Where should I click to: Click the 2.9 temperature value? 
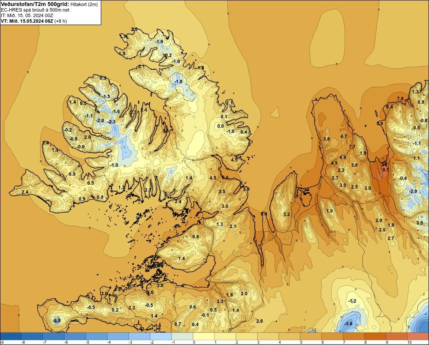(379, 220)
